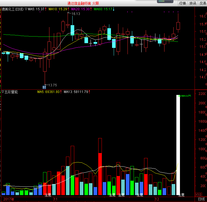
Task: Click the network signal indicator widget at top
Action: point(165,1)
